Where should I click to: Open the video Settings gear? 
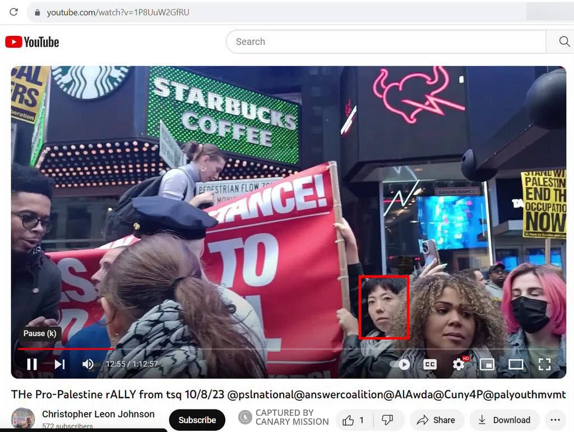[459, 364]
